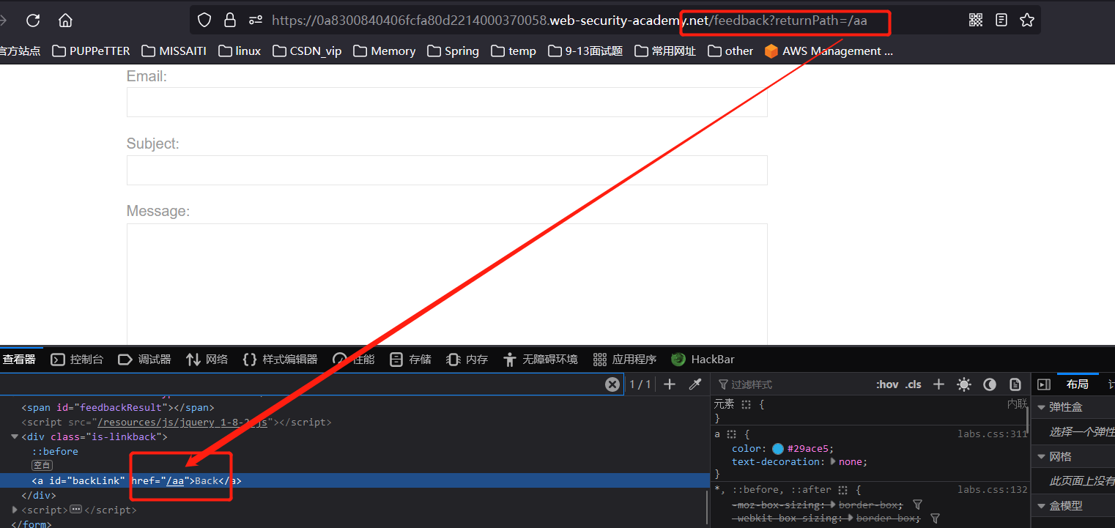The height and width of the screenshot is (528, 1115).
Task: Switch to the 无障碍环境 accessibility tab
Action: 541,360
